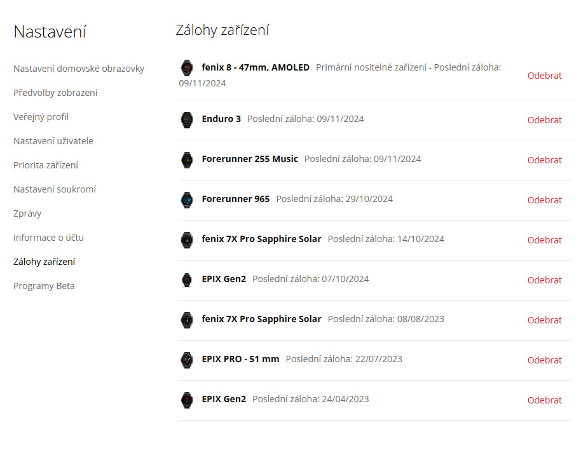Click the Forerunner 255 Music watch icon
The image size is (588, 453).
(x=187, y=160)
